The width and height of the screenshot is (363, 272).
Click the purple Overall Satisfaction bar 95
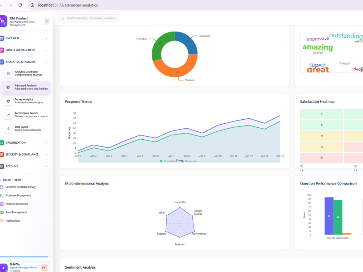pos(329,216)
